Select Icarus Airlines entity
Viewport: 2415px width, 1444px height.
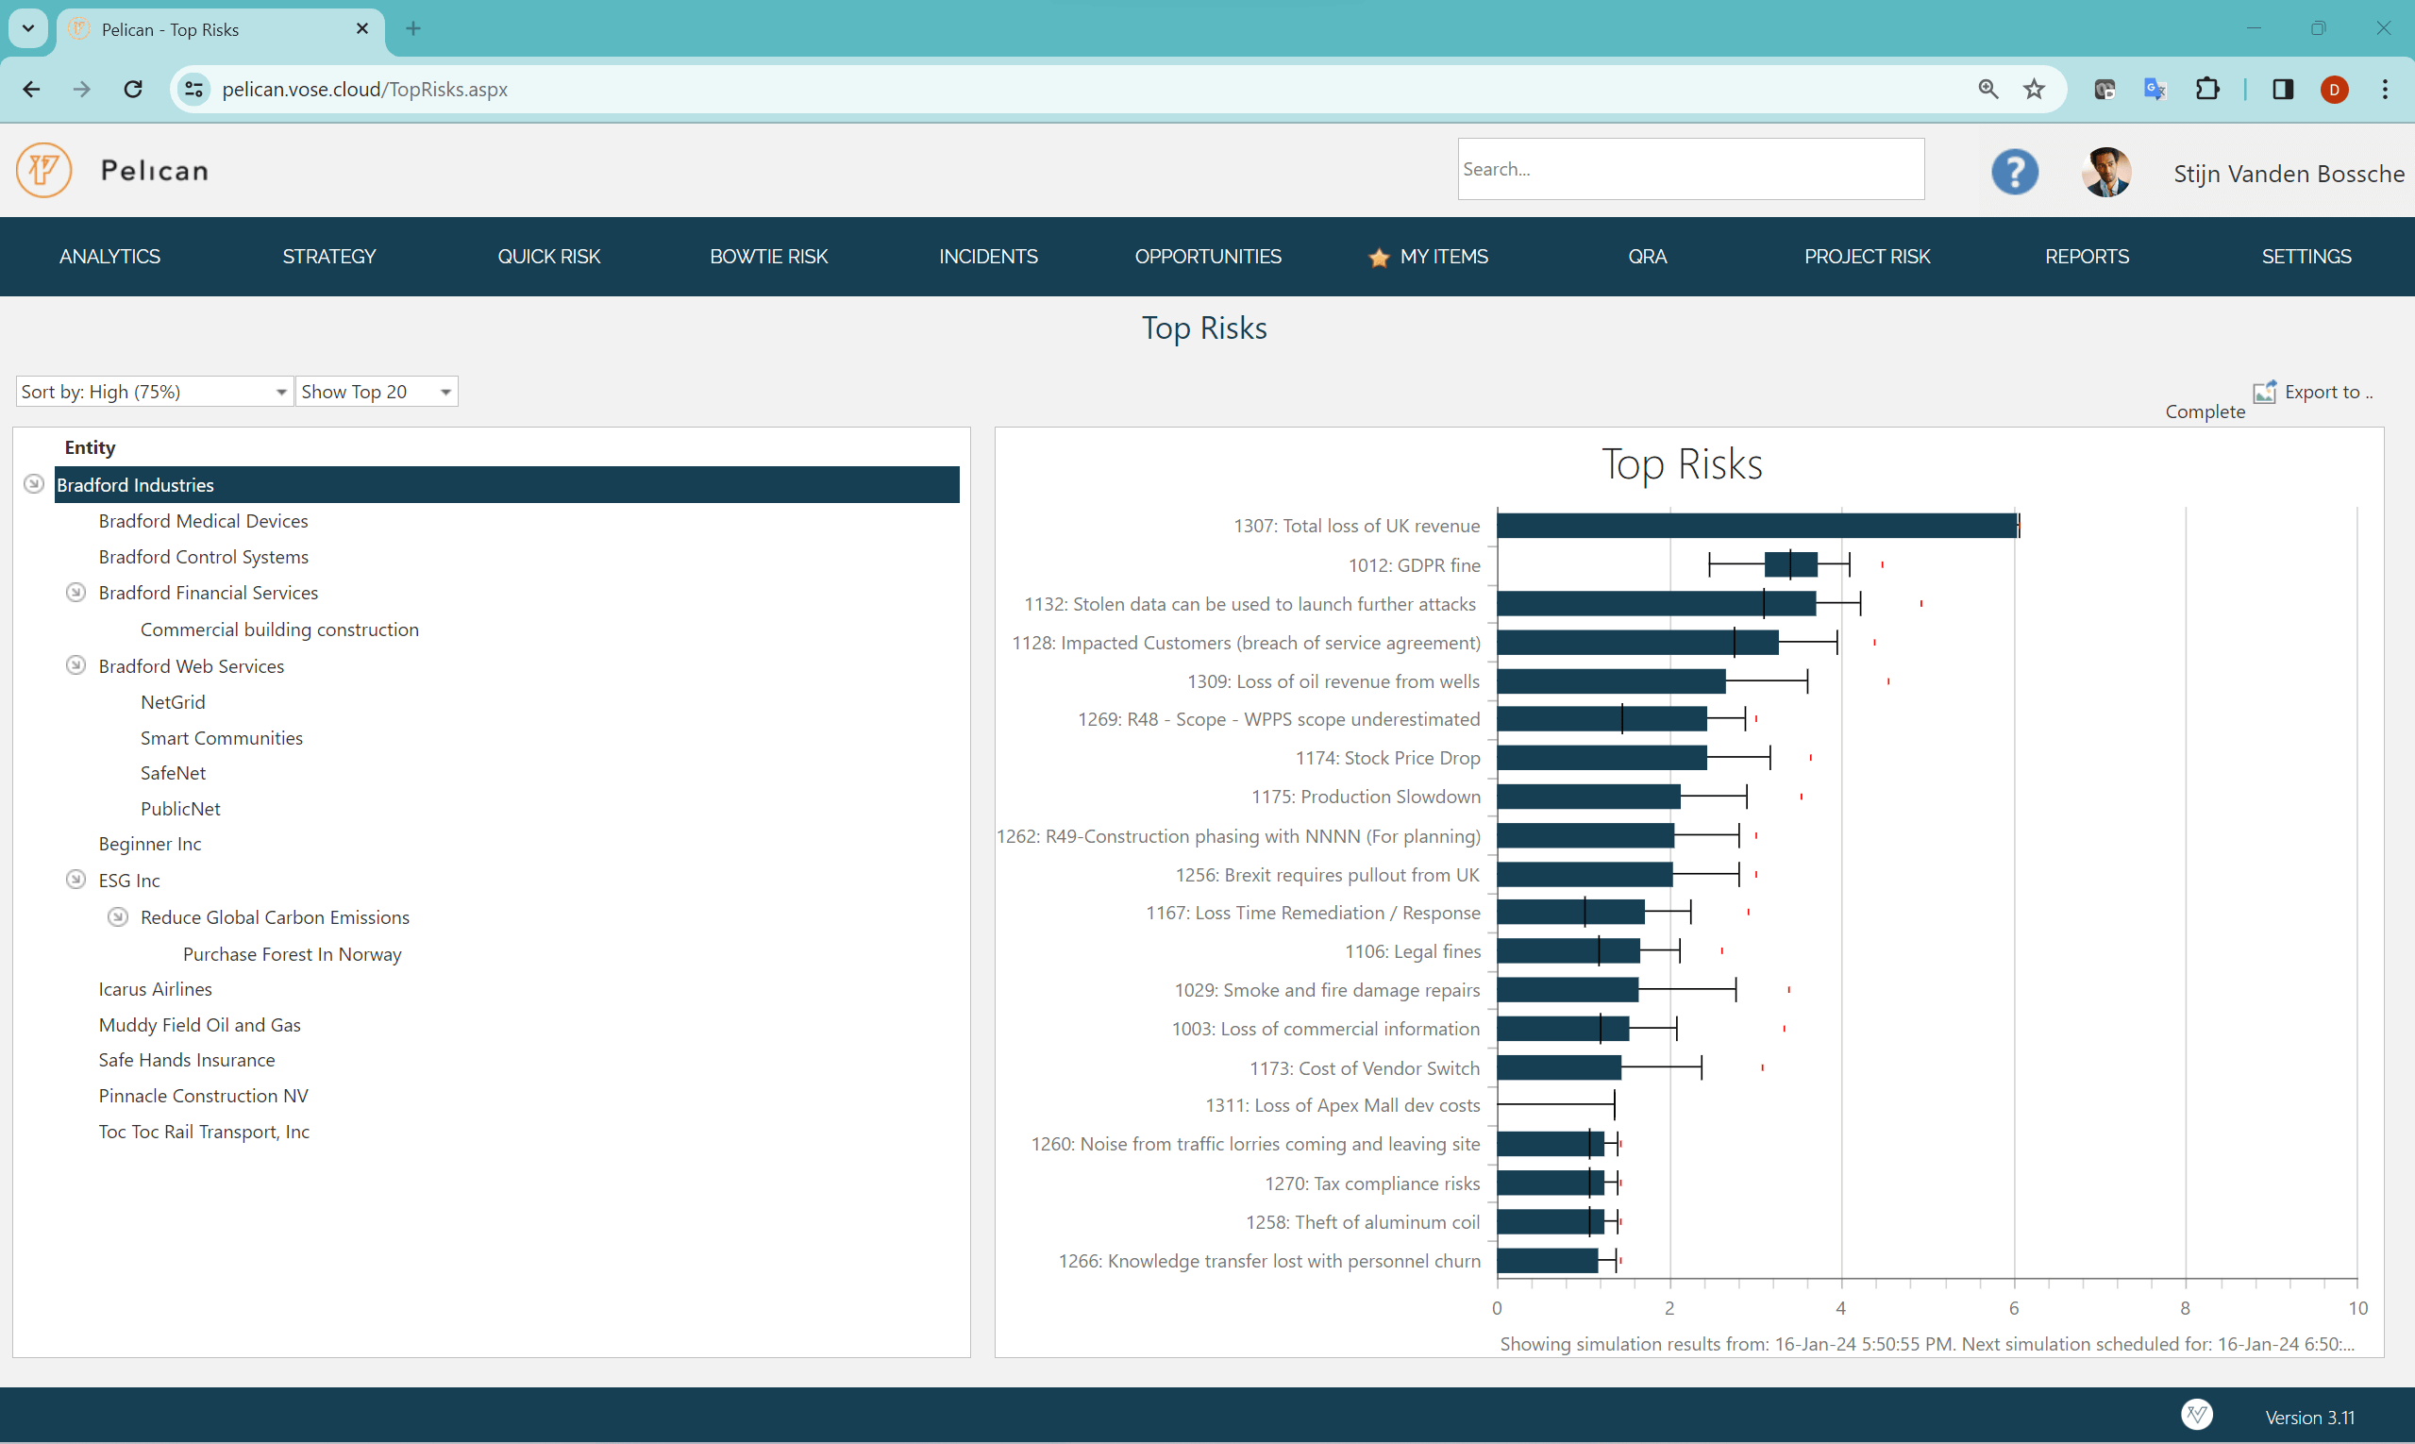pos(155,988)
